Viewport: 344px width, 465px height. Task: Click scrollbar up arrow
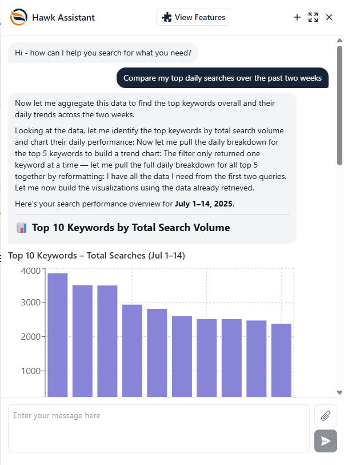click(339, 41)
